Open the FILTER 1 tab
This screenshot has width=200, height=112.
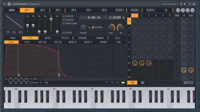(119, 10)
